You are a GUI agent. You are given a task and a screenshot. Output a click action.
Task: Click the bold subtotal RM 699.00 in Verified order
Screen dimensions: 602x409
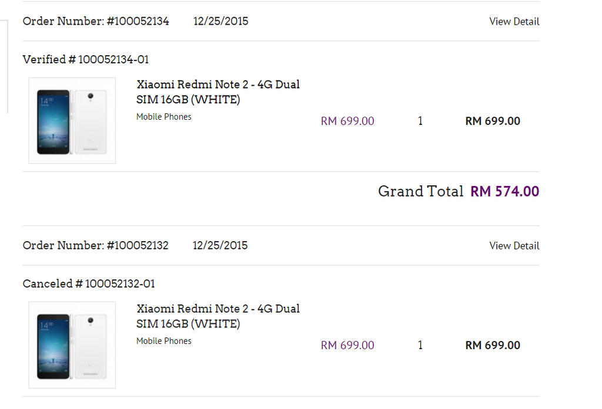(x=493, y=121)
